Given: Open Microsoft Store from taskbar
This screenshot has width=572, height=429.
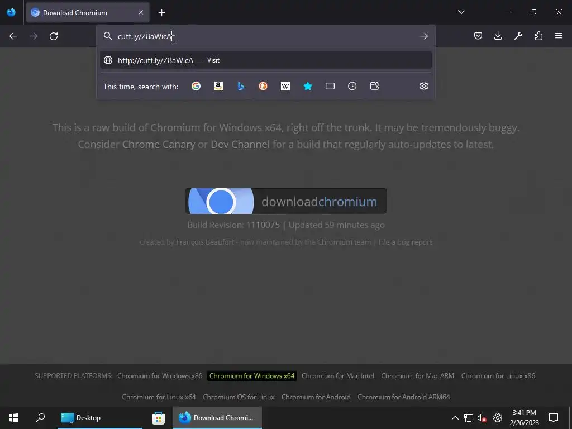Looking at the screenshot, I should point(158,418).
